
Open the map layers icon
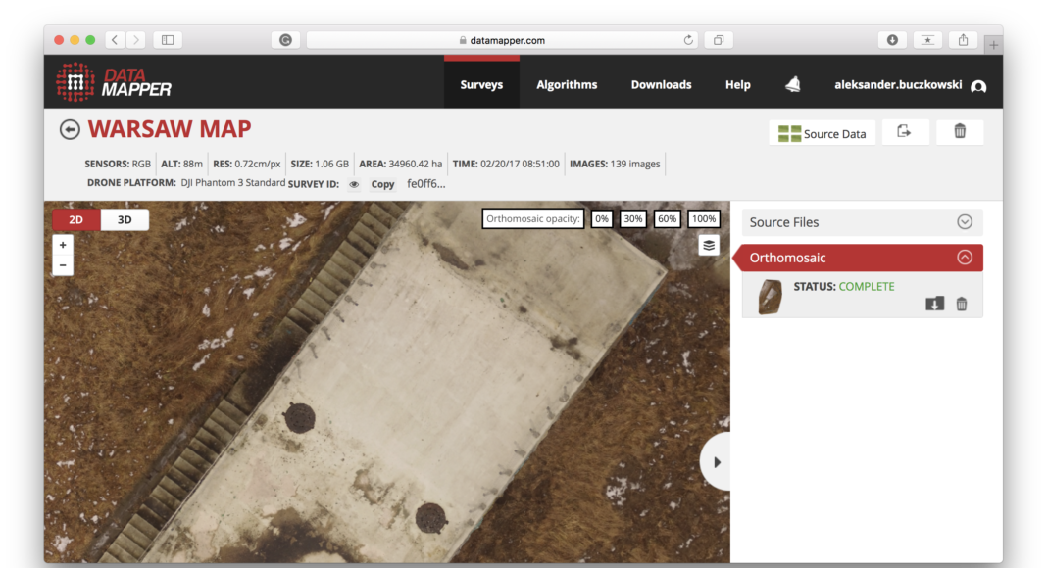(709, 245)
